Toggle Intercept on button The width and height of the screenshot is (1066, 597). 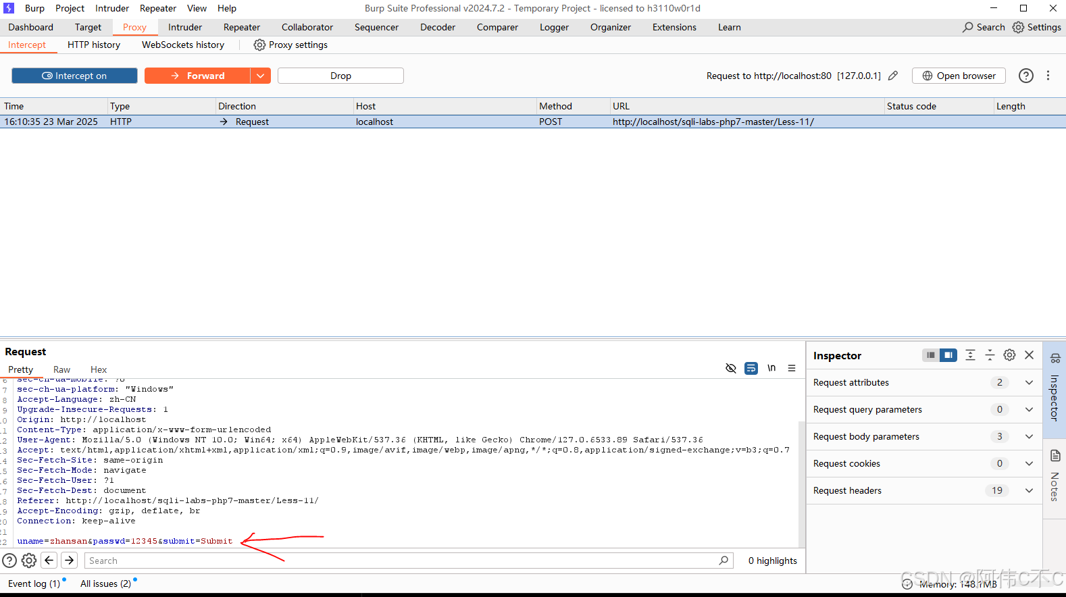tap(74, 76)
